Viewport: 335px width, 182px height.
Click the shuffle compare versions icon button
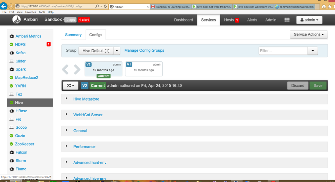click(70, 86)
